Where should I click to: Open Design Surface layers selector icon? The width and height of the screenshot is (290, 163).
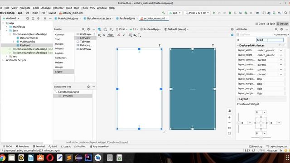tap(99, 29)
